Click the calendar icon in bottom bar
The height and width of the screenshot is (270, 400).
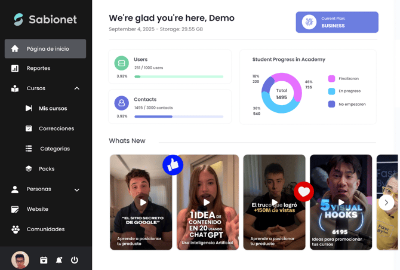pyautogui.click(x=44, y=260)
